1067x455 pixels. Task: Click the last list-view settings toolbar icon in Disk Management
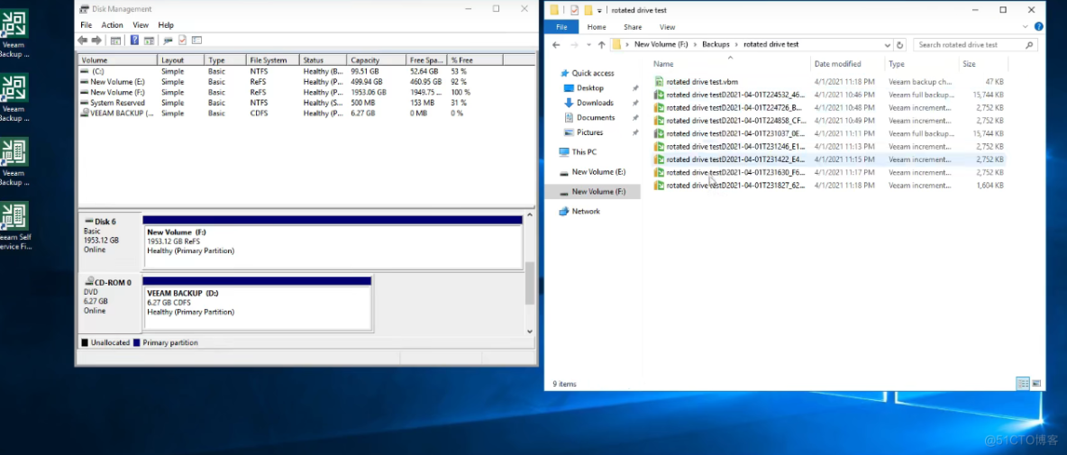(196, 41)
